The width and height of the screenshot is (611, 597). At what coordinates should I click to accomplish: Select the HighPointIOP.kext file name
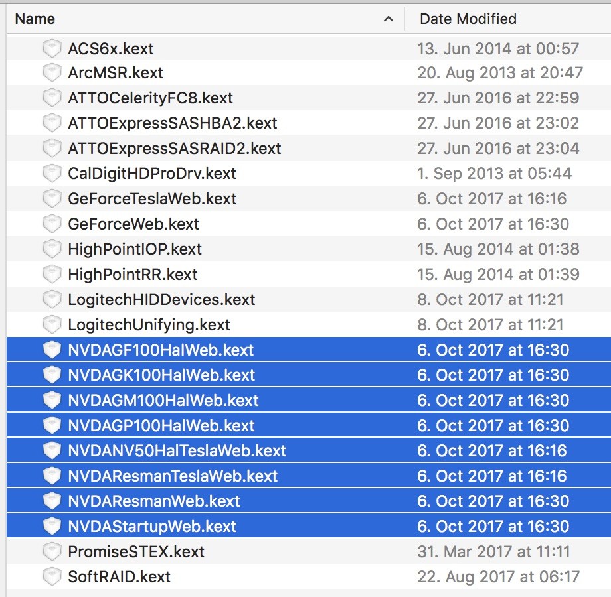(134, 249)
